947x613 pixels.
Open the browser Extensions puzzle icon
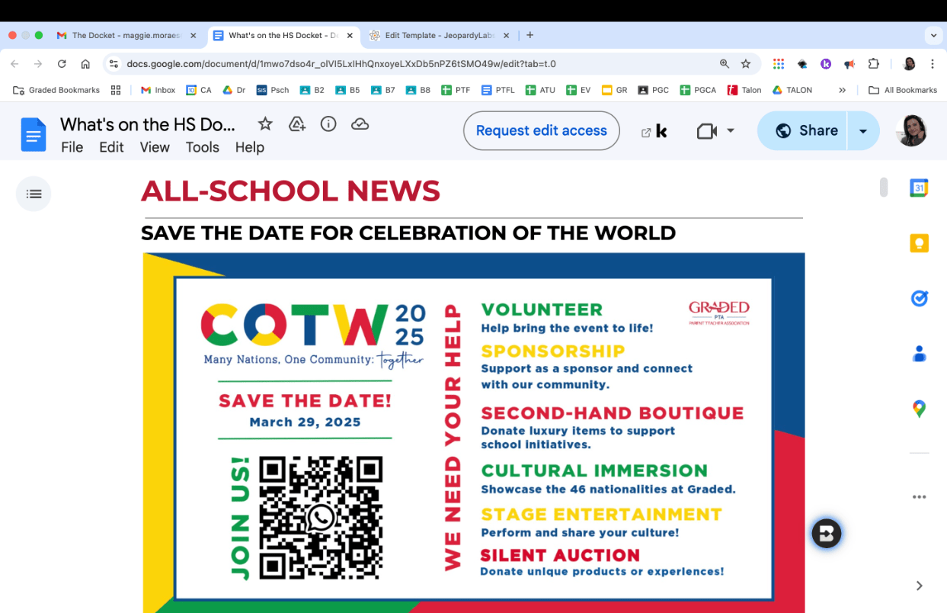(x=874, y=64)
